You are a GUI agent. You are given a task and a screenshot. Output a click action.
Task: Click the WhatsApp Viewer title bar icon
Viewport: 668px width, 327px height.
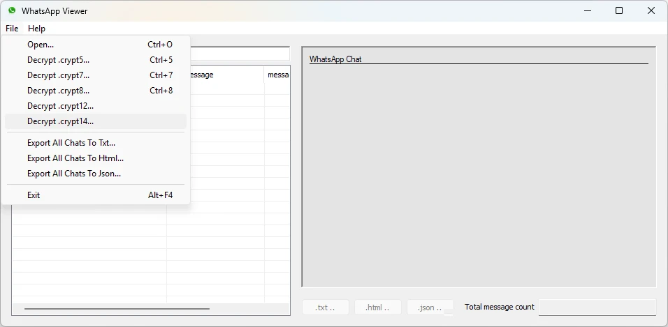point(12,10)
